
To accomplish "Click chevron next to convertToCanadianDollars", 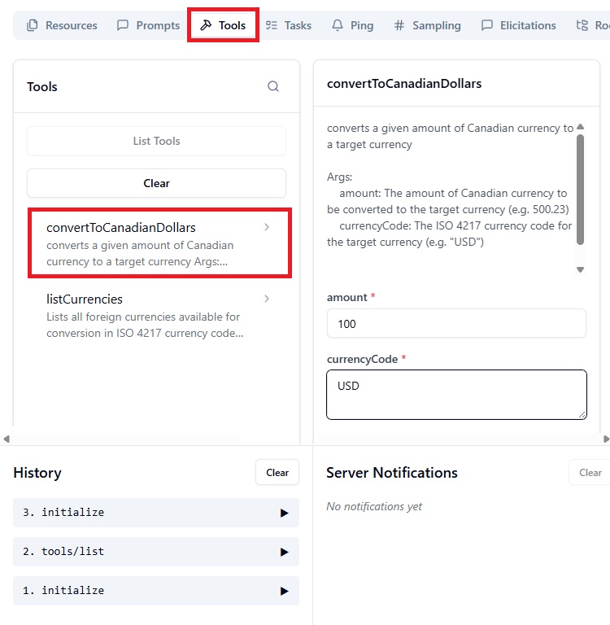I will (x=267, y=227).
